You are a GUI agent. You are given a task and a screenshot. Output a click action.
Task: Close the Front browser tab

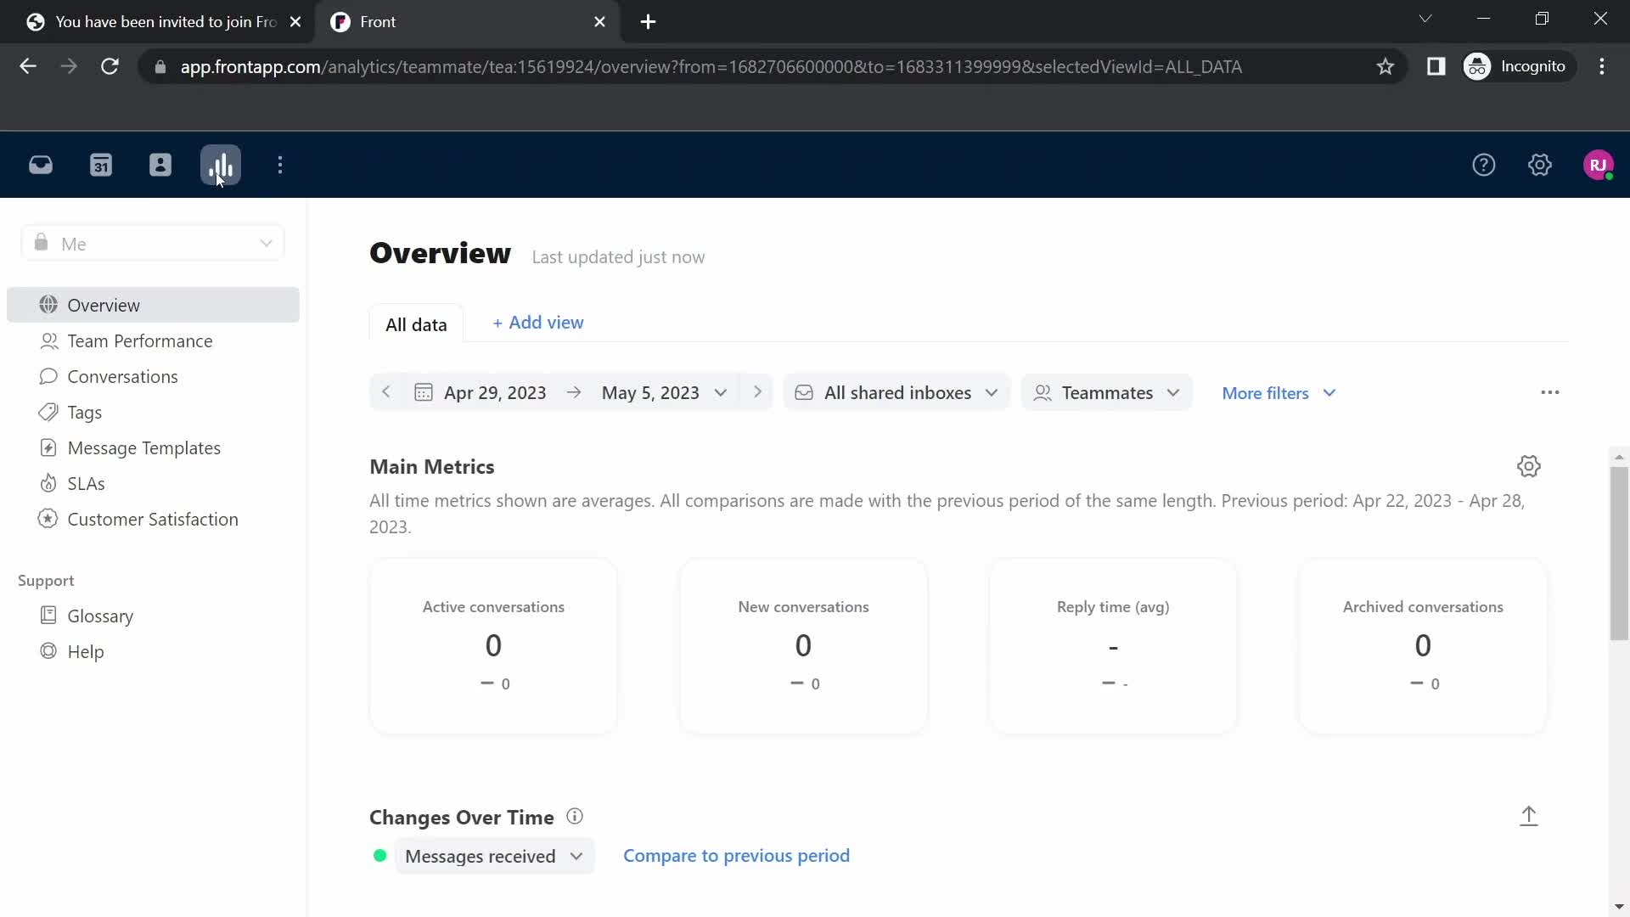pyautogui.click(x=600, y=22)
